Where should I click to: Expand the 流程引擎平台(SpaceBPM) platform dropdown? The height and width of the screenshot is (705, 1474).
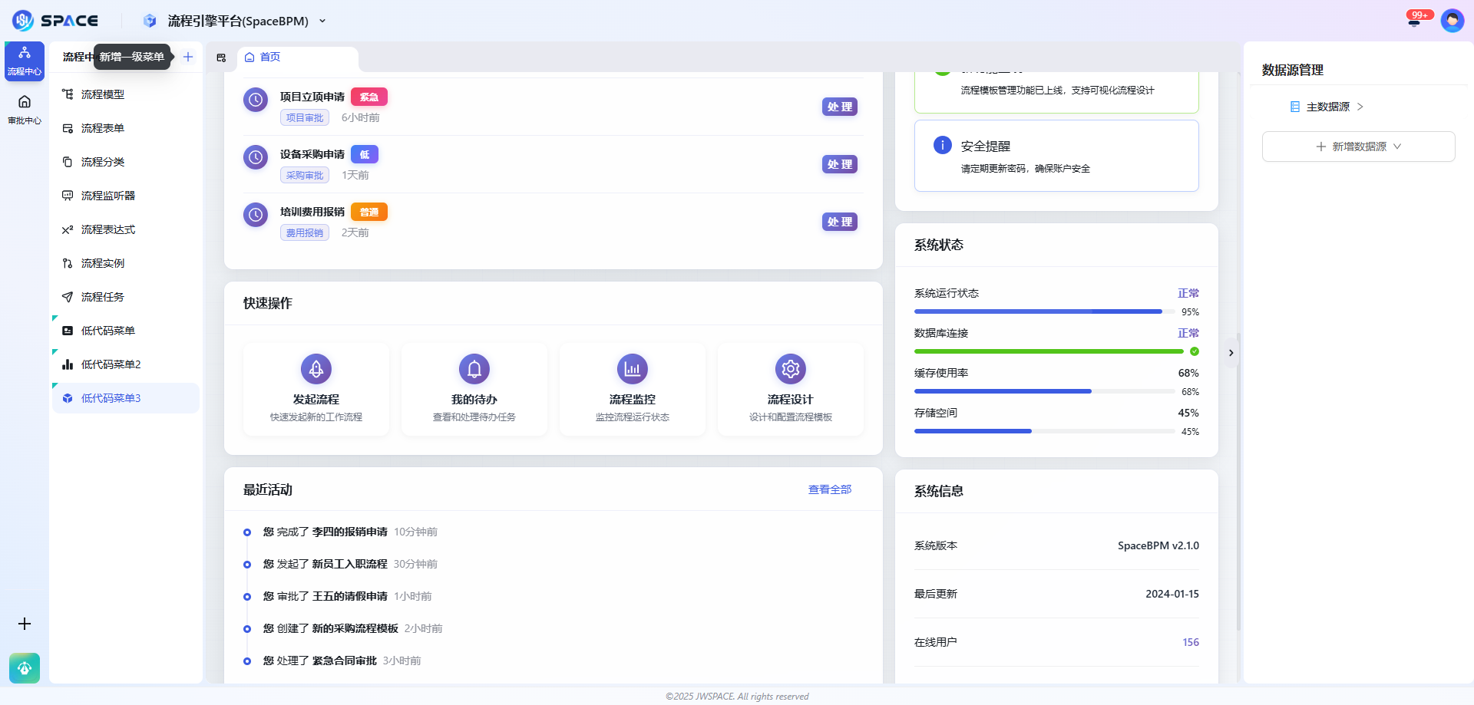pyautogui.click(x=322, y=21)
